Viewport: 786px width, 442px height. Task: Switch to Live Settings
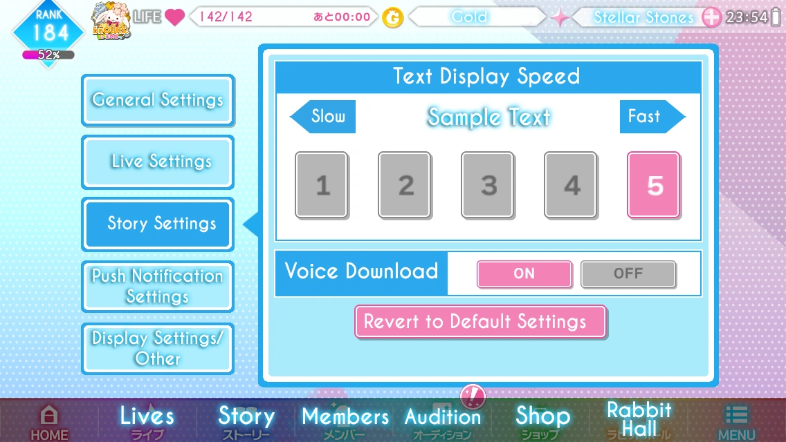coord(157,162)
